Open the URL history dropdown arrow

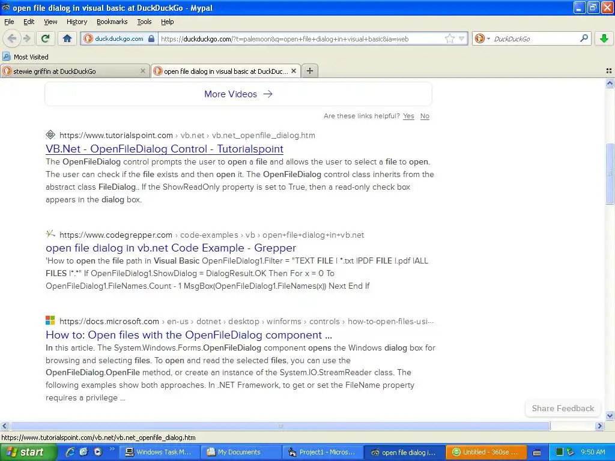coord(462,38)
